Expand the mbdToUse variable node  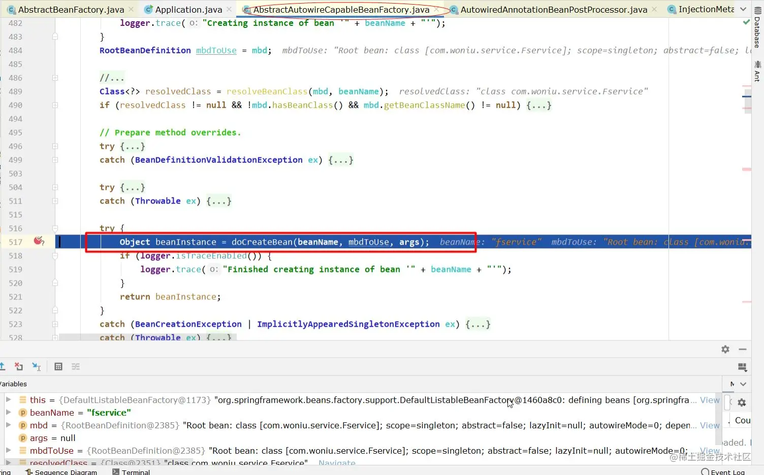tap(9, 450)
